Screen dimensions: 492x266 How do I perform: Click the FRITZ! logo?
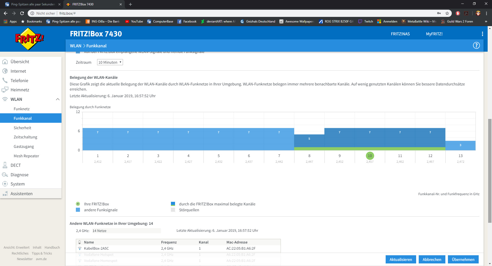pos(29,39)
